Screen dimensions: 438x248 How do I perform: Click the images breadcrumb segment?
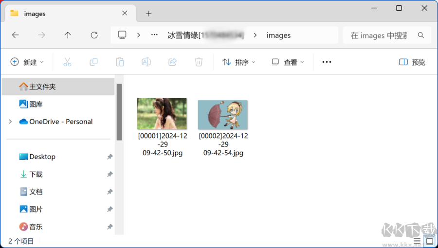coord(278,35)
